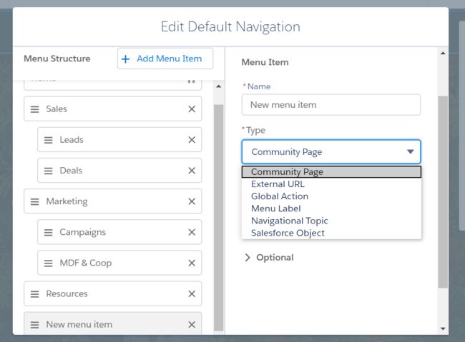The image size is (465, 342).
Task: Click the Add Menu Item button
Action: pyautogui.click(x=165, y=59)
